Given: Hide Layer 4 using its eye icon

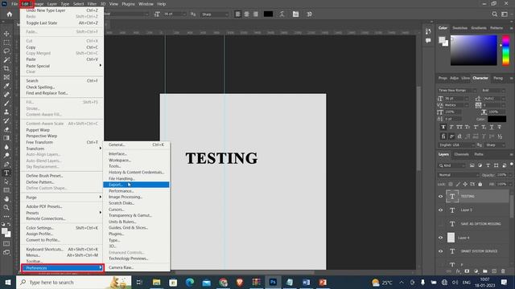Looking at the screenshot, I should click(x=441, y=238).
